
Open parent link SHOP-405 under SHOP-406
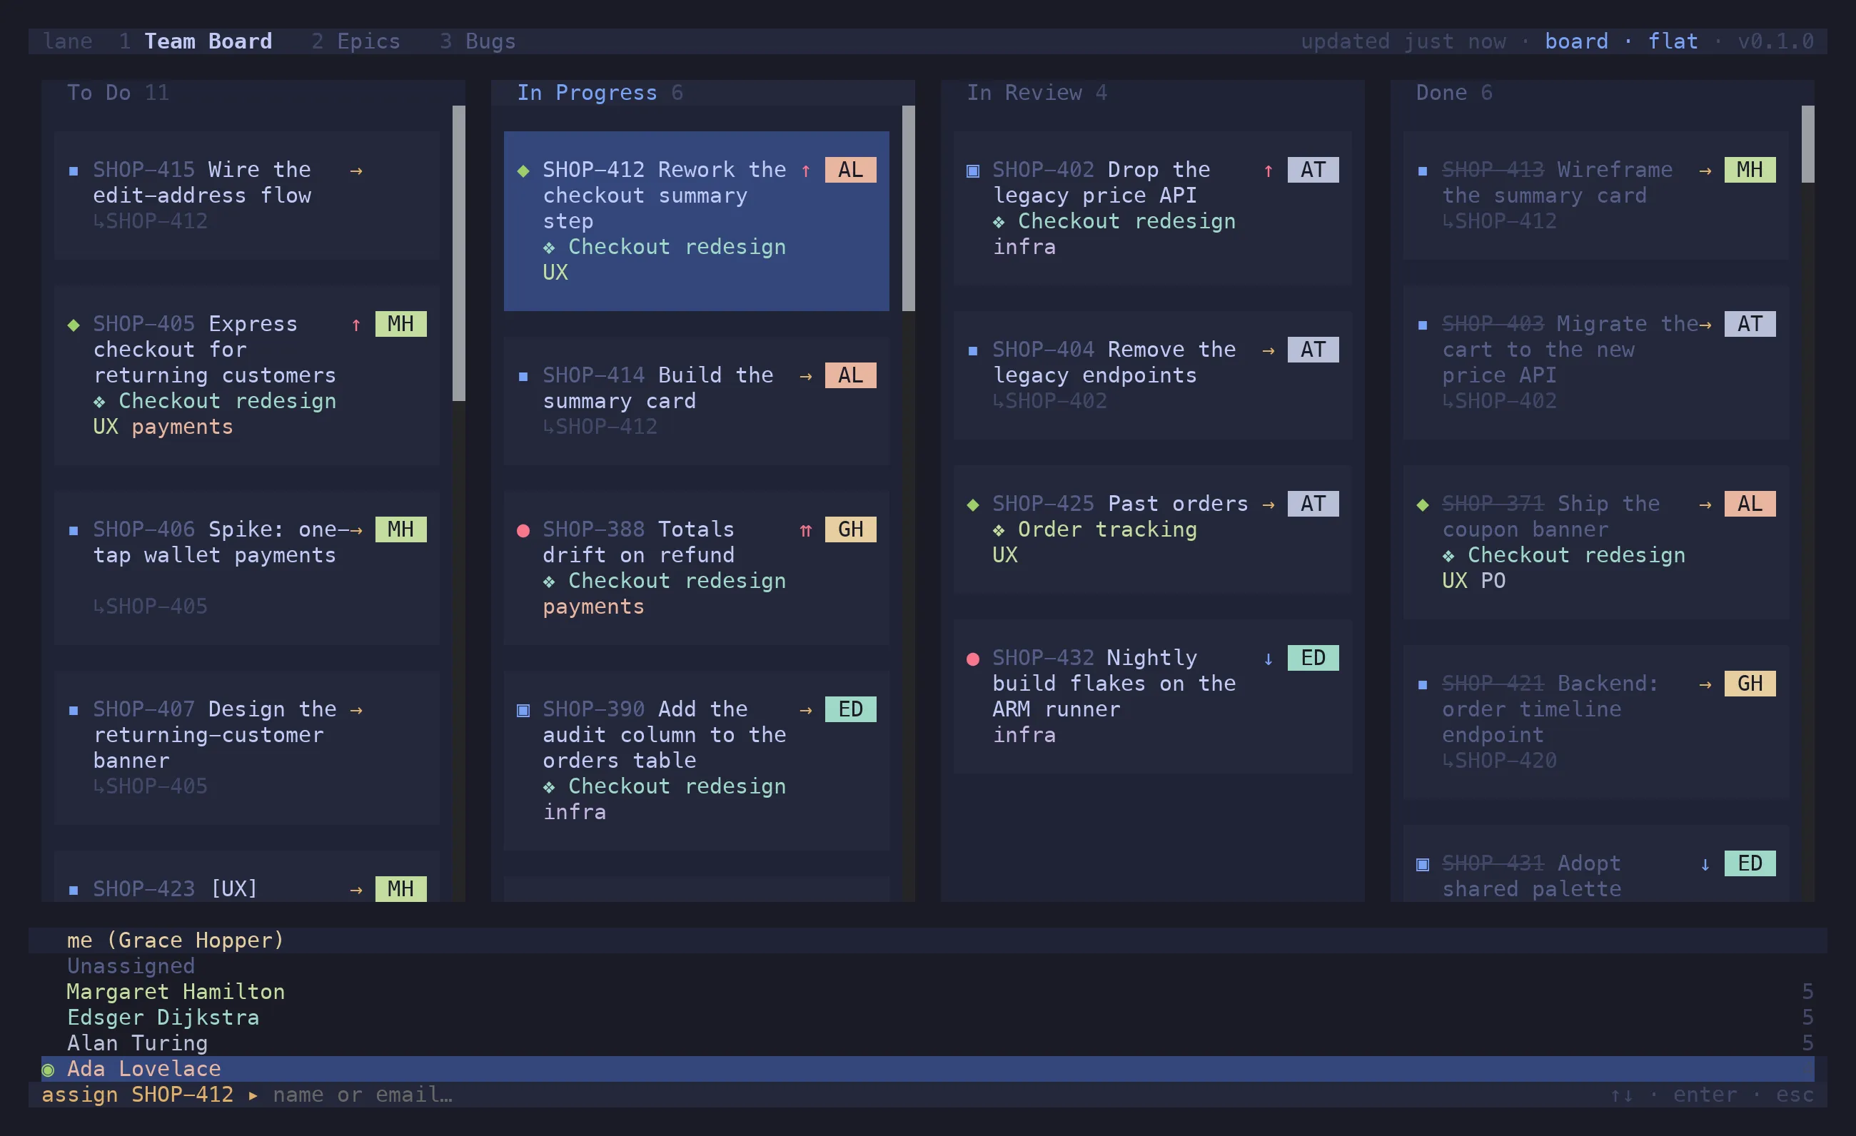pos(150,607)
